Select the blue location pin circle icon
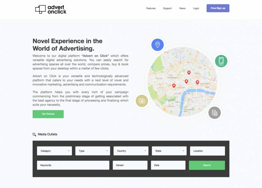Viewport: 262px width, 188px height. click(x=157, y=45)
